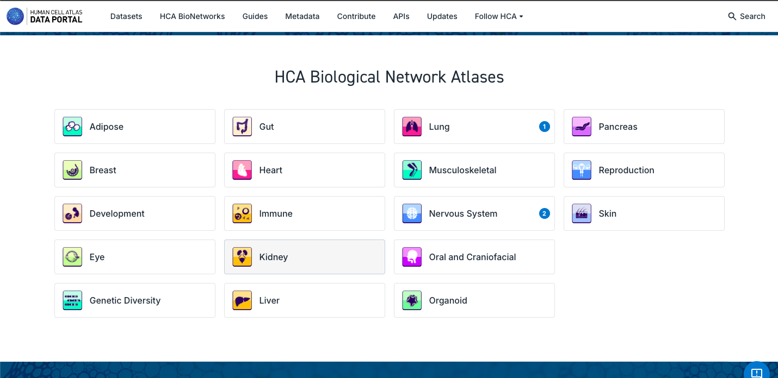
Task: Select the Genetic Diversity network card
Action: pos(134,300)
